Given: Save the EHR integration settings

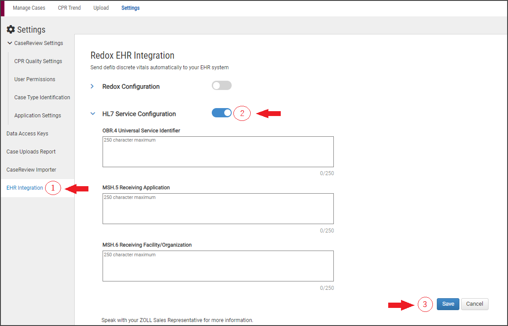Looking at the screenshot, I should pos(448,304).
